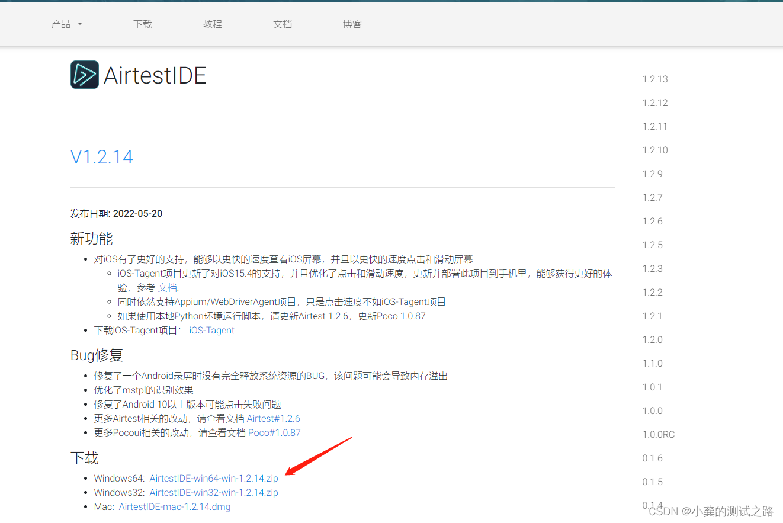Jump to version 1.0.1 in sidebar
The width and height of the screenshot is (783, 523).
(x=653, y=387)
